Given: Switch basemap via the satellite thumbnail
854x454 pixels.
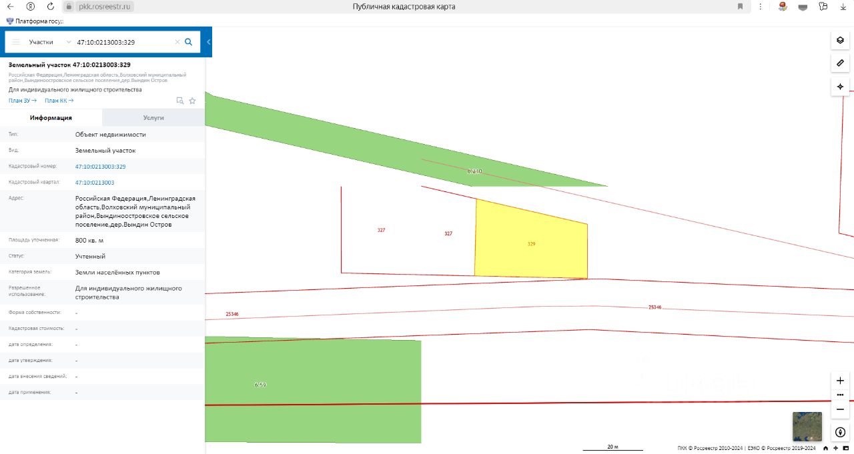Looking at the screenshot, I should click(x=807, y=427).
